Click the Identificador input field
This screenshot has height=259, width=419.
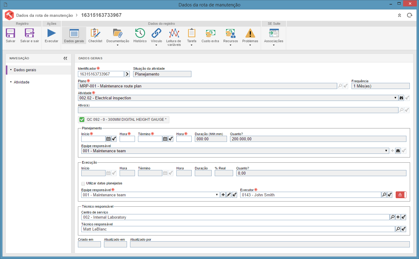tap(101, 74)
